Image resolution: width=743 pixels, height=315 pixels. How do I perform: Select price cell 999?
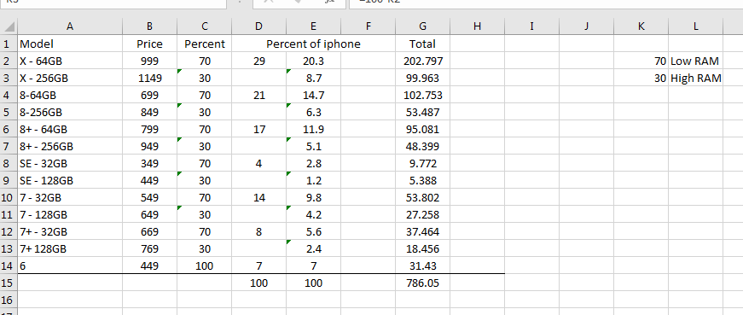[149, 61]
